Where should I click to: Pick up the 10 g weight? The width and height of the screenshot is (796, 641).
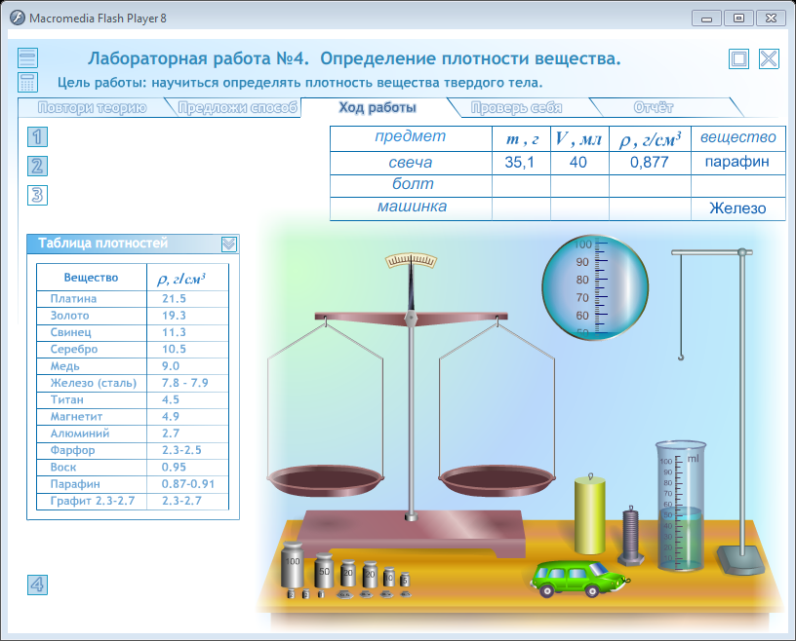pyautogui.click(x=389, y=577)
